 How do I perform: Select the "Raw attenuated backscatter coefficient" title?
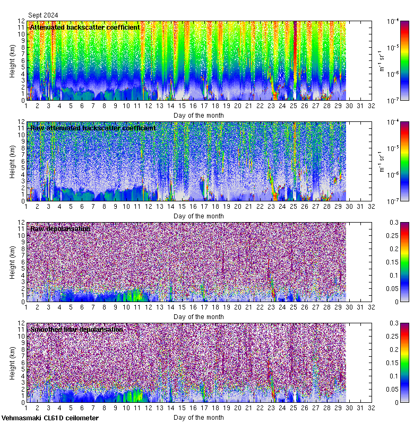point(93,128)
